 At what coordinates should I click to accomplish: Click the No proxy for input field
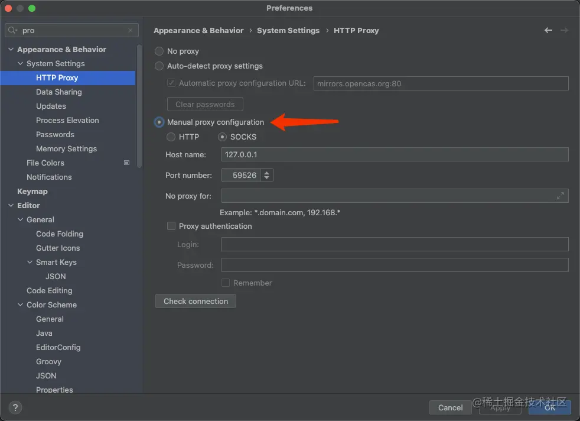click(x=395, y=196)
